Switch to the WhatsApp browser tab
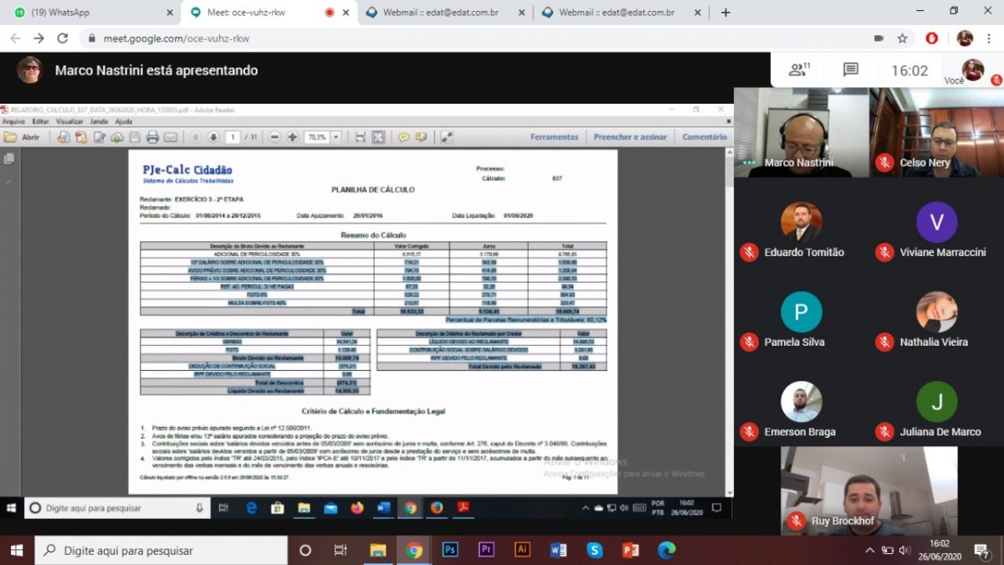 pos(90,13)
